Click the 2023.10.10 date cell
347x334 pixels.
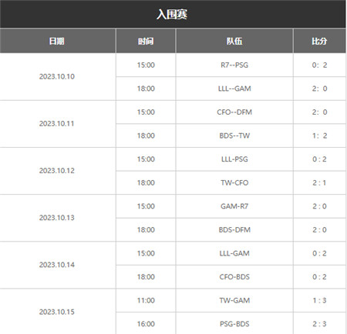pyautogui.click(x=58, y=77)
